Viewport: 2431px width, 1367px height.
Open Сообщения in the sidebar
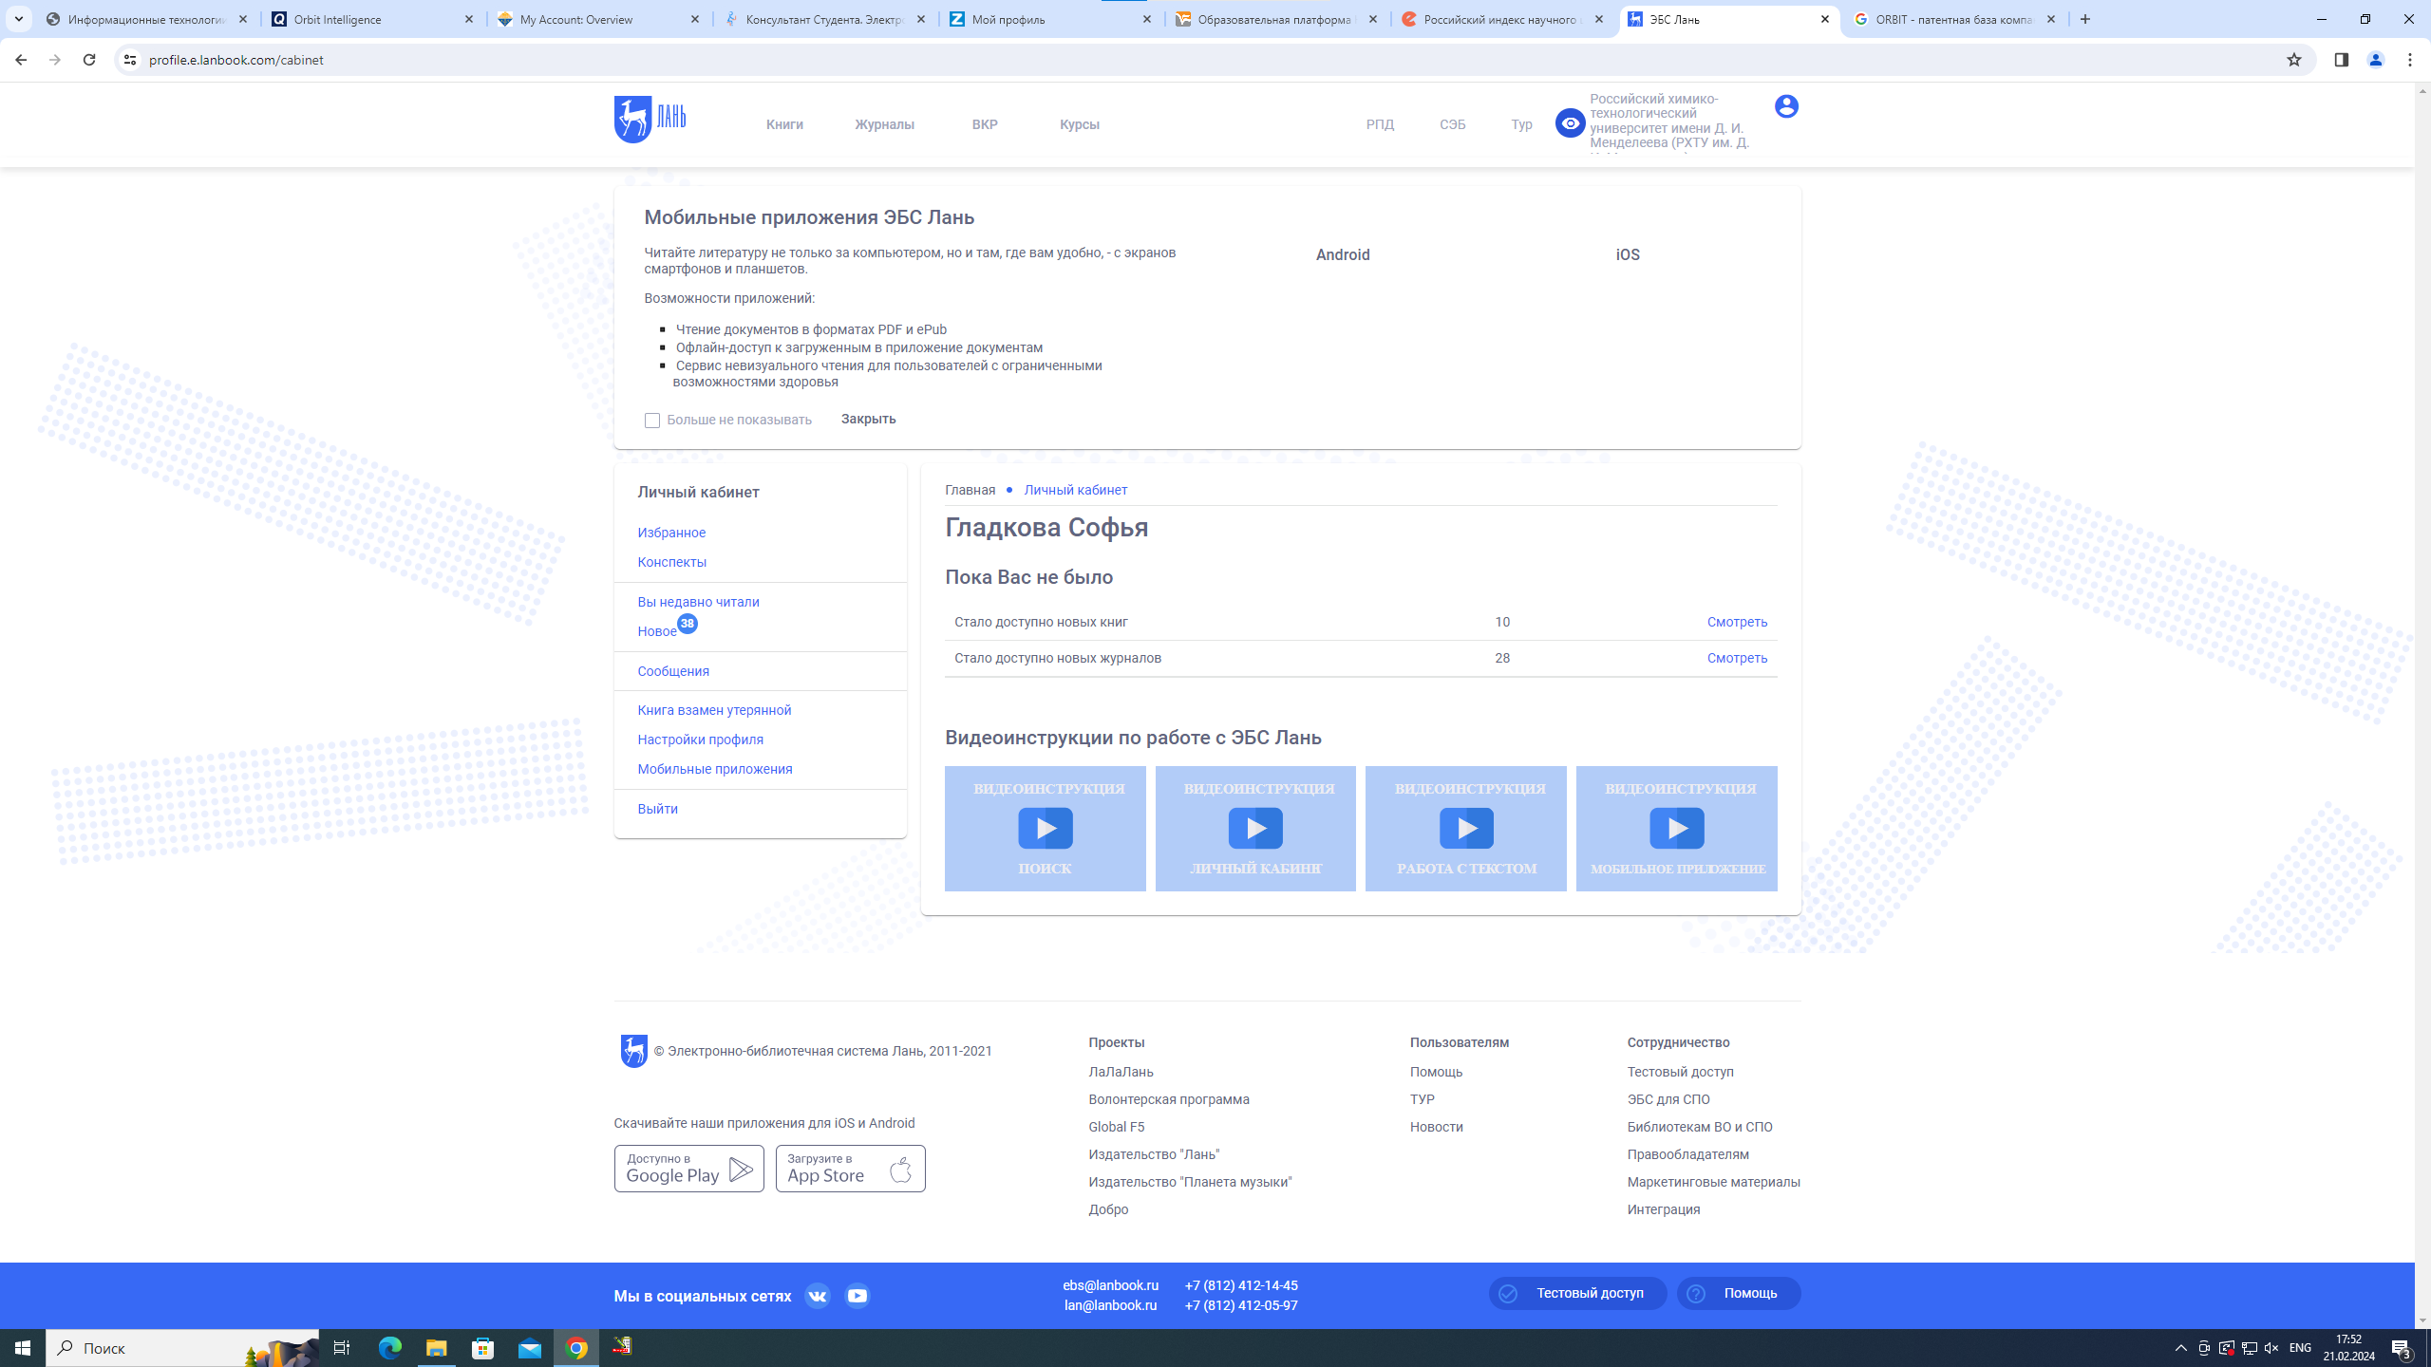673,671
